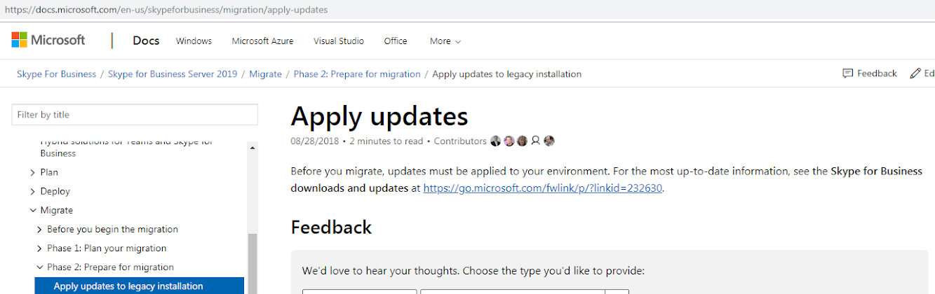Click the sidebar scrollbar thumb

coord(253,264)
